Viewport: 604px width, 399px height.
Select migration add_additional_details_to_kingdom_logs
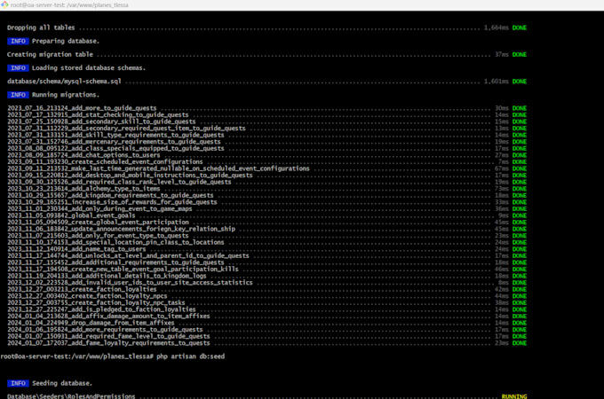click(x=107, y=277)
